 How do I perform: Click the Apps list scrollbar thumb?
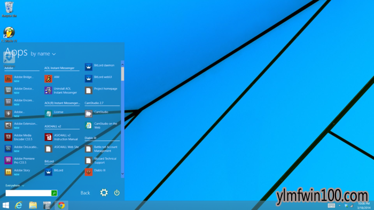[122, 74]
